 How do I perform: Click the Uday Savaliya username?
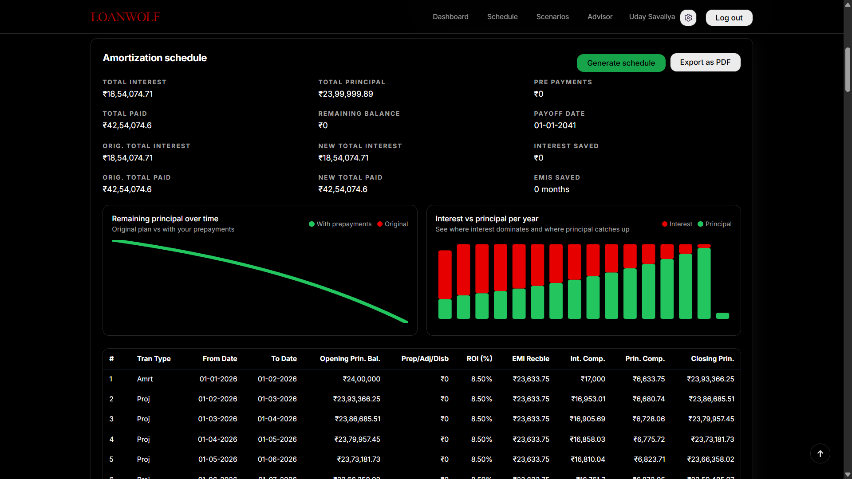[652, 17]
